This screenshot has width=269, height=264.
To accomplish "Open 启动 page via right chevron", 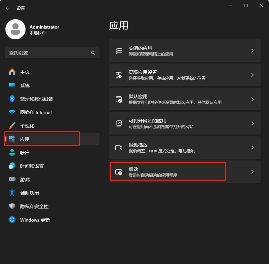I will pyautogui.click(x=253, y=172).
